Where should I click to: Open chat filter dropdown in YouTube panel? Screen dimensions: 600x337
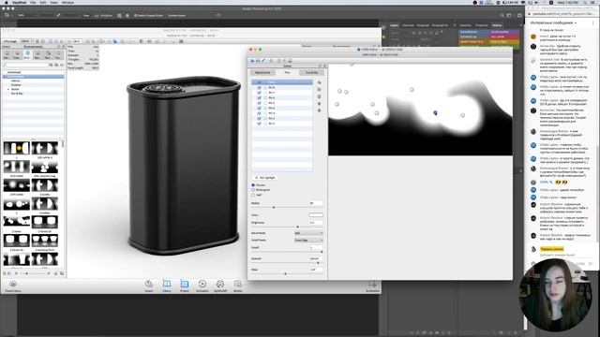coord(553,22)
